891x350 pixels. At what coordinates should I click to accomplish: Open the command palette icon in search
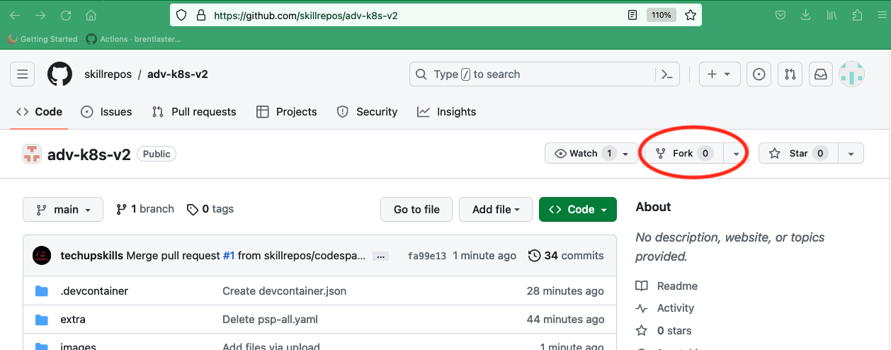pos(666,74)
